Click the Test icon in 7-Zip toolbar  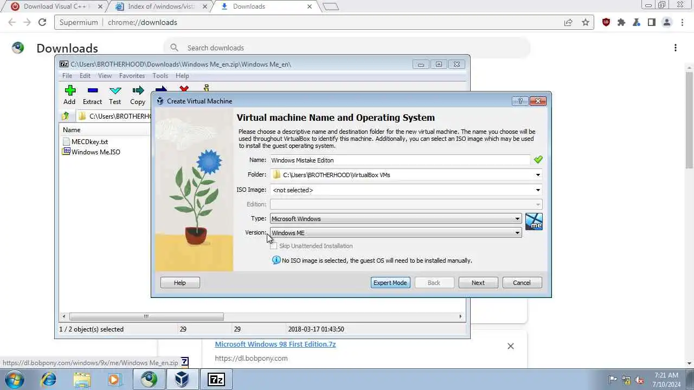pos(115,90)
